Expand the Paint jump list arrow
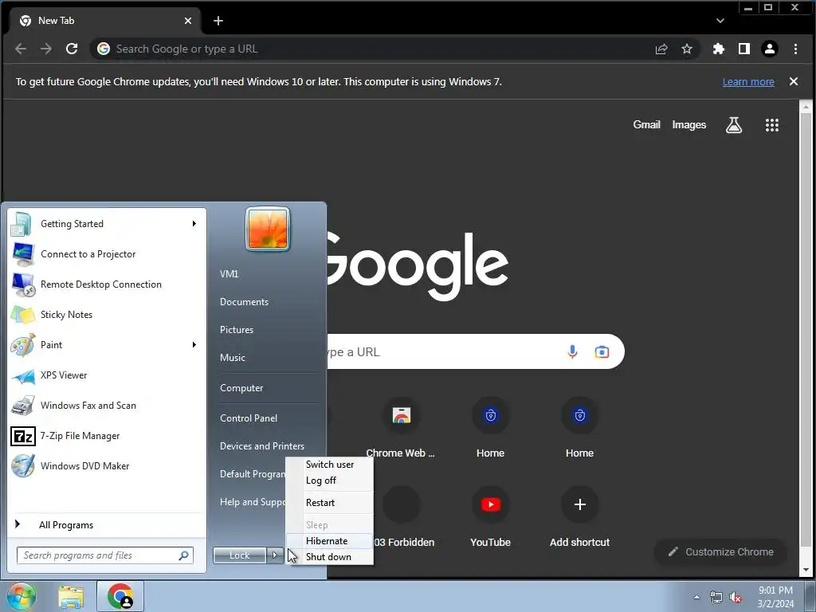 pyautogui.click(x=194, y=344)
